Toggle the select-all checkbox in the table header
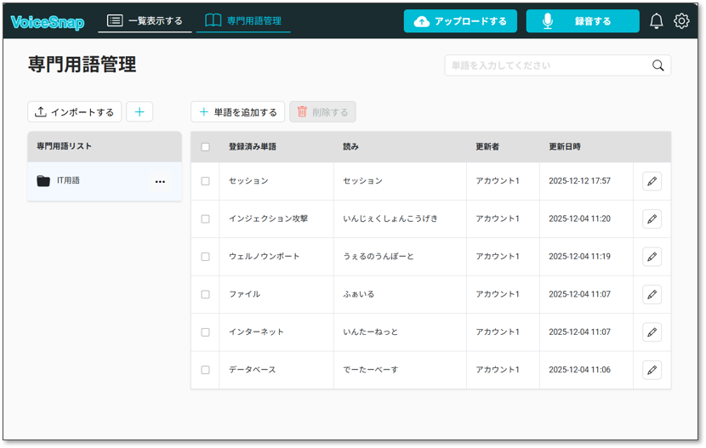 tap(205, 147)
